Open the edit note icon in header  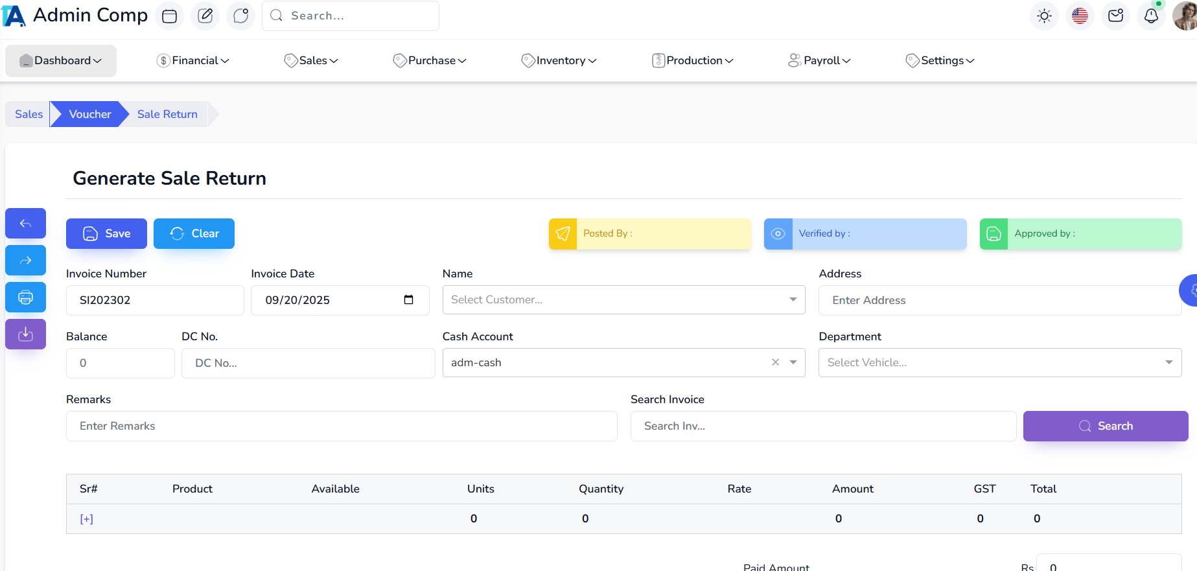pos(205,16)
